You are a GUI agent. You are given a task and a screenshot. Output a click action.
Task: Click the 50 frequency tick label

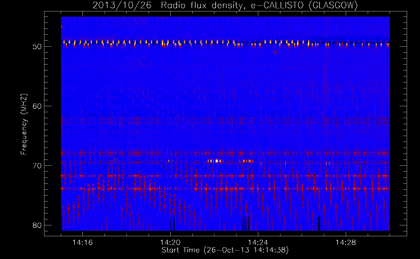37,47
